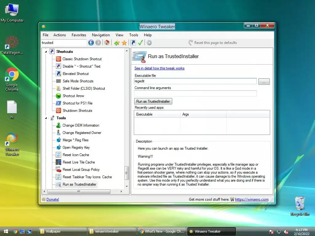Click the Windows Start button
The image size is (315, 236).
(x=6, y=231)
